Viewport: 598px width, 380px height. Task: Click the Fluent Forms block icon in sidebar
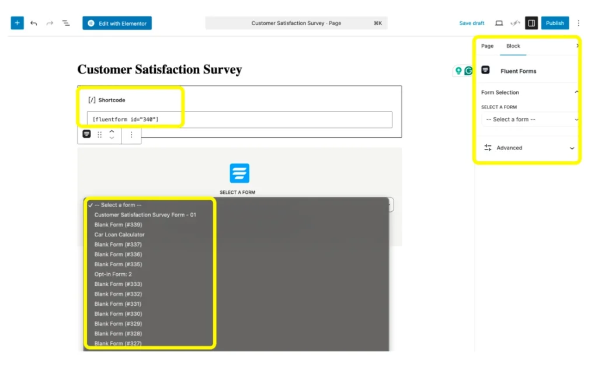point(485,70)
